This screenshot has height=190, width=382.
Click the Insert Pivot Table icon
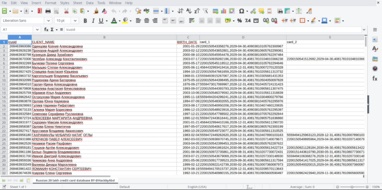pos(232,11)
